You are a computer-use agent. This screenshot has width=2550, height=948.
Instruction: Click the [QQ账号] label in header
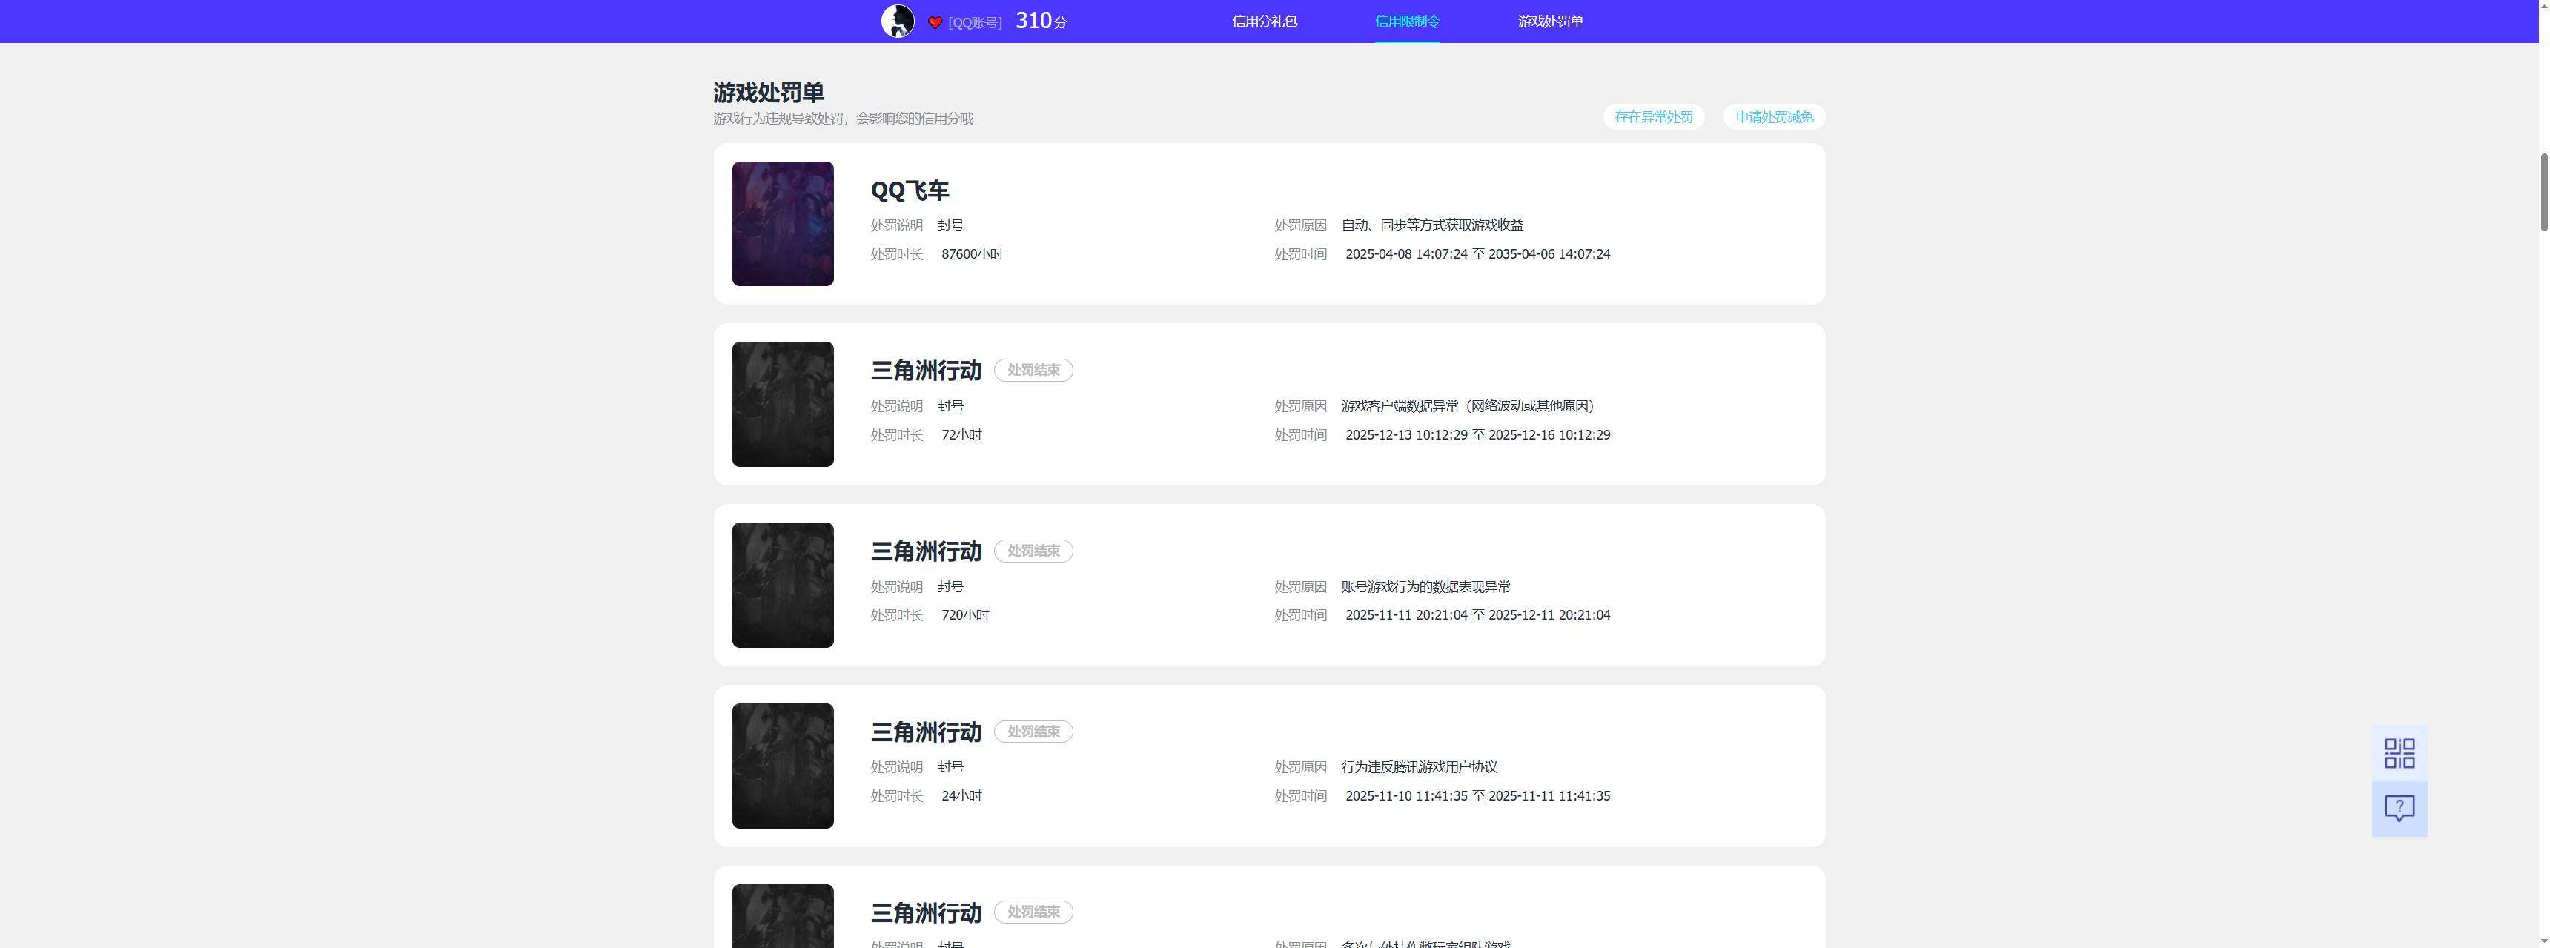point(975,23)
